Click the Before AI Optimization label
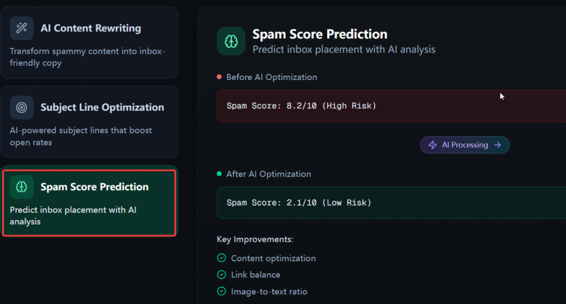This screenshot has height=304, width=566. point(271,77)
